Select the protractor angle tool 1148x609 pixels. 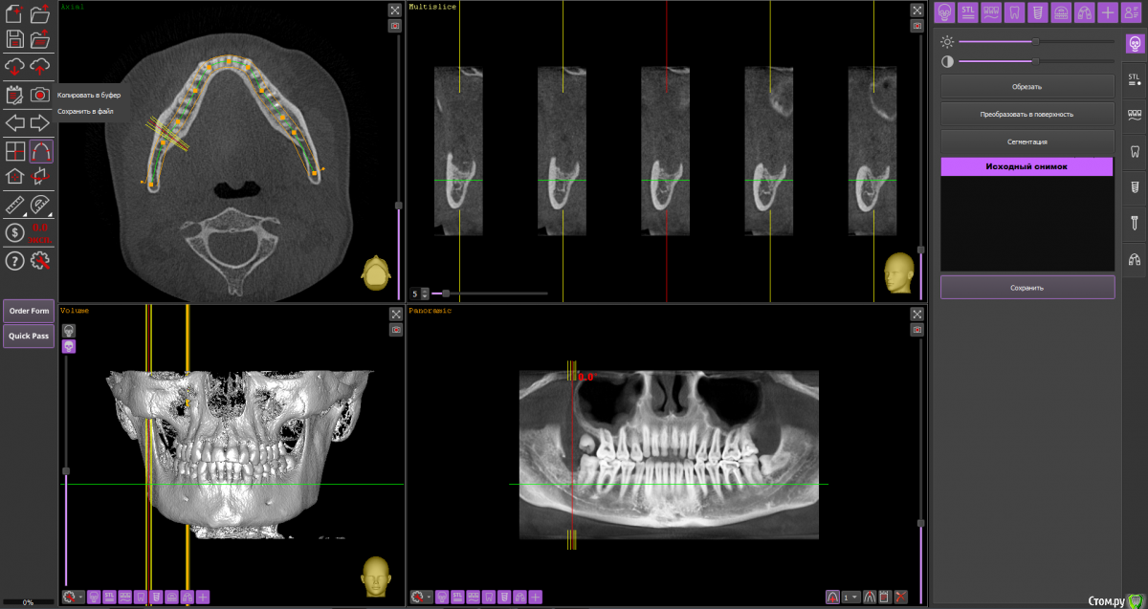click(40, 205)
